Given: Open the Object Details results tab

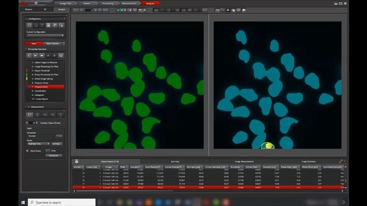Looking at the screenshot, I should coord(110,161).
